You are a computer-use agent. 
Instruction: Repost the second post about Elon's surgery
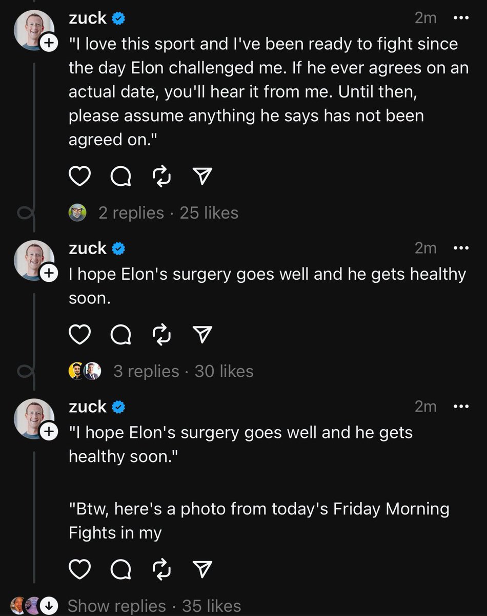pyautogui.click(x=161, y=335)
